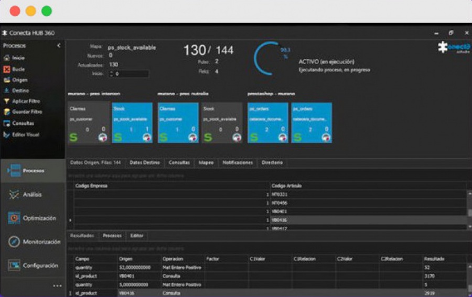Image resolution: width=472 pixels, height=297 pixels.
Task: Click ACTIVO (en ejecución) status text
Action: pos(327,62)
